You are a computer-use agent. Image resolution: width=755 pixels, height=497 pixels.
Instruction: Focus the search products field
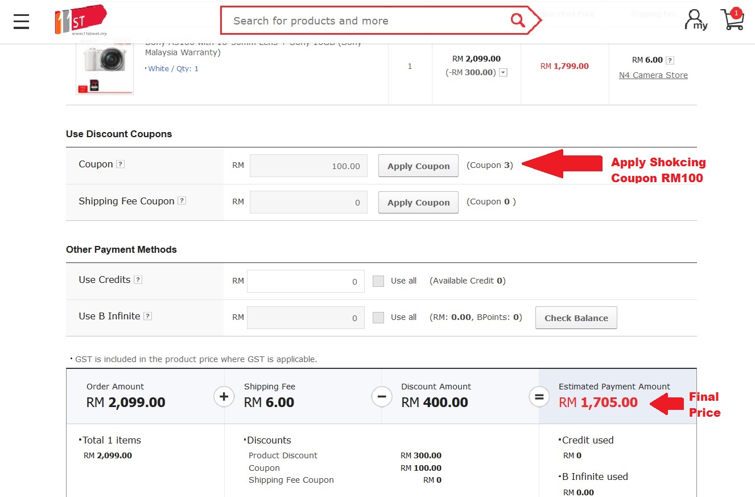(x=364, y=21)
